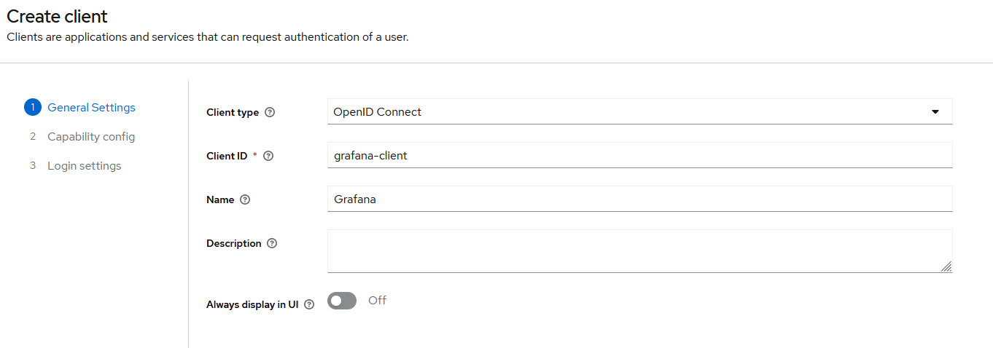
Task: Click the step 2 number in wizard
Action: 33,137
